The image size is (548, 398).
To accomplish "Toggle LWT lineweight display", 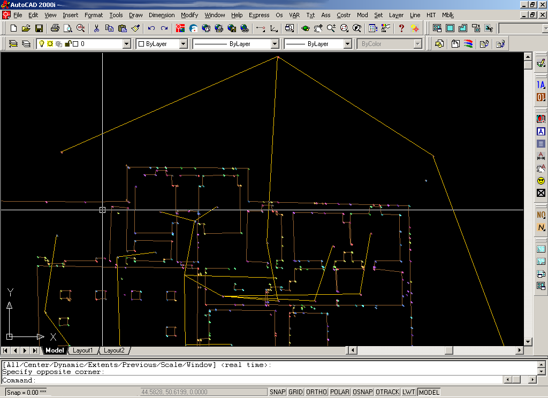I will [x=408, y=392].
